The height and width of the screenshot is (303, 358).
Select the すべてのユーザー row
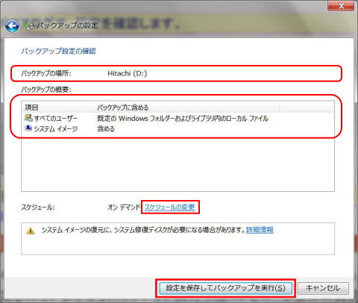tap(178, 118)
